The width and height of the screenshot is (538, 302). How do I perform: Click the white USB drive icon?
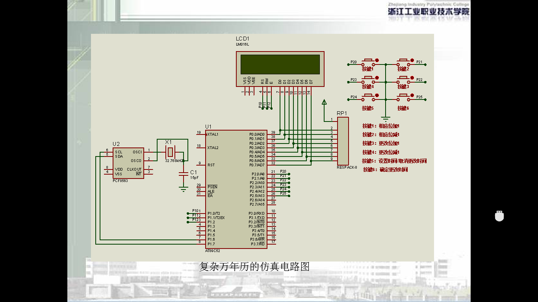tap(499, 216)
